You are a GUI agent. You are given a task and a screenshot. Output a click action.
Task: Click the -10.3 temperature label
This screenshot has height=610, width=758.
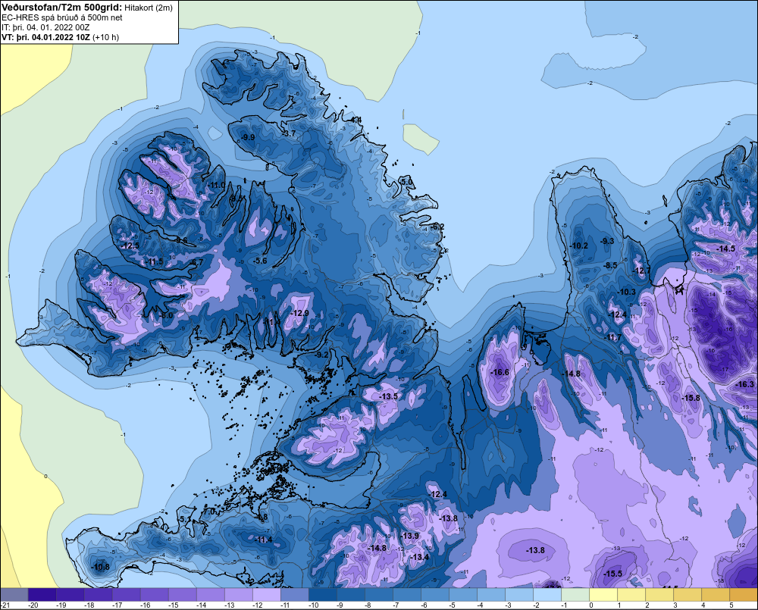(627, 292)
